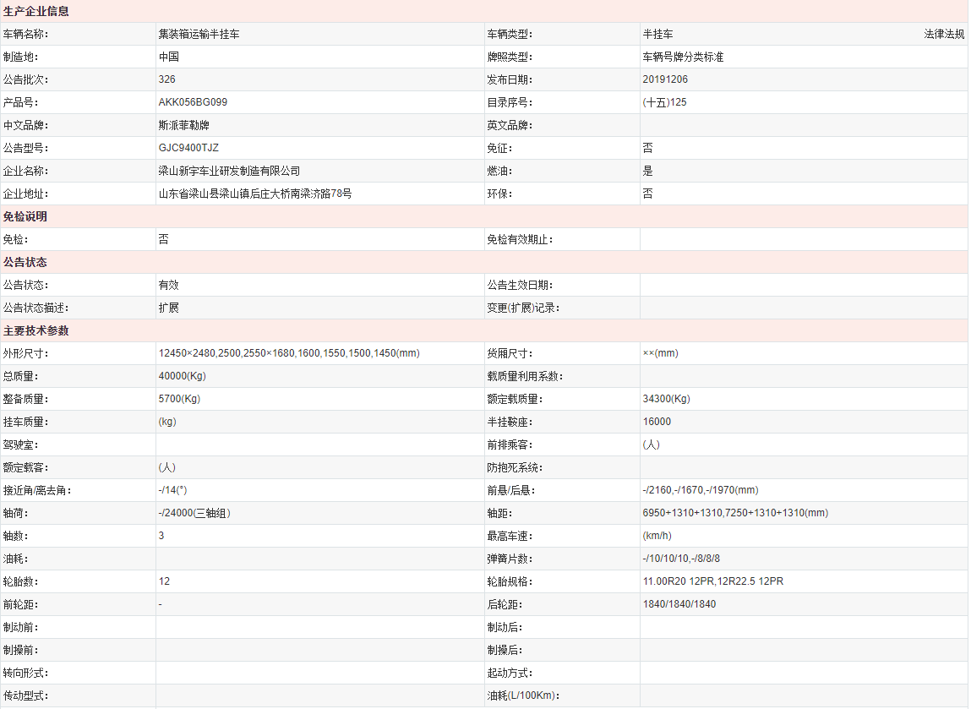Image resolution: width=971 pixels, height=709 pixels.
Task: Click the 免检说明 section header
Action: pos(25,217)
